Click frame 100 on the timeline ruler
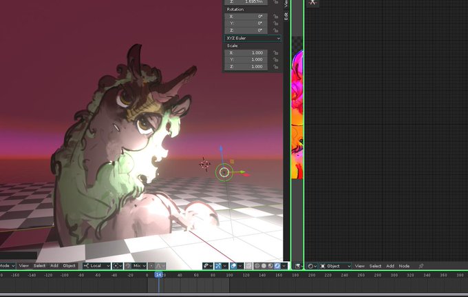The height and width of the screenshot is (297, 468). (229, 275)
